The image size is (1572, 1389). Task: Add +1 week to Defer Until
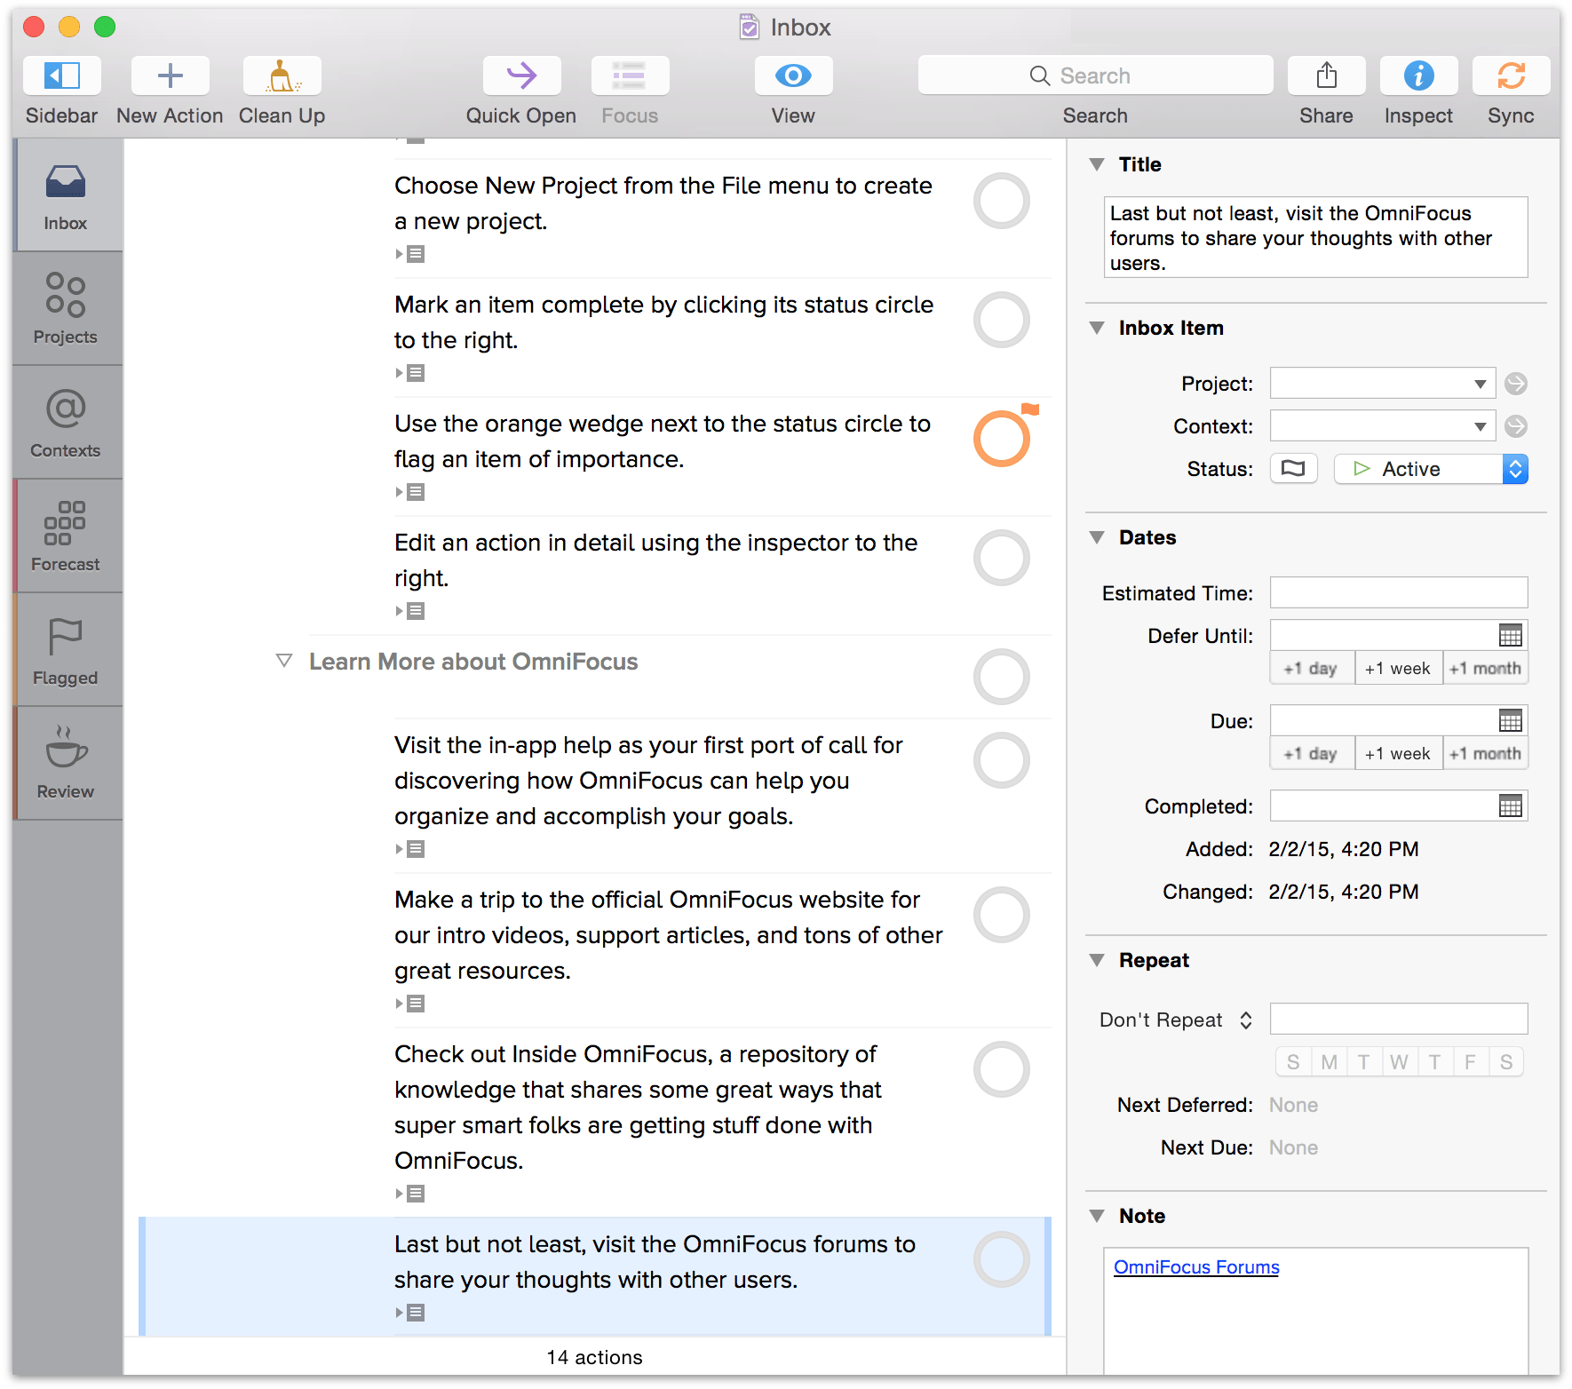pyautogui.click(x=1398, y=668)
